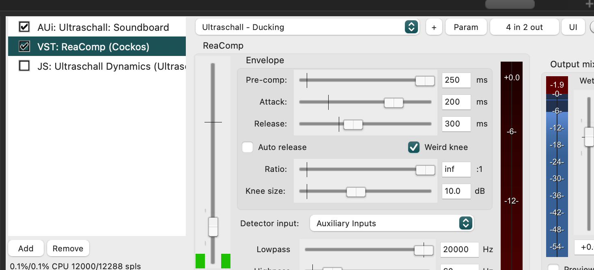Click the Remove FX button
Image resolution: width=594 pixels, height=270 pixels.
pos(68,249)
